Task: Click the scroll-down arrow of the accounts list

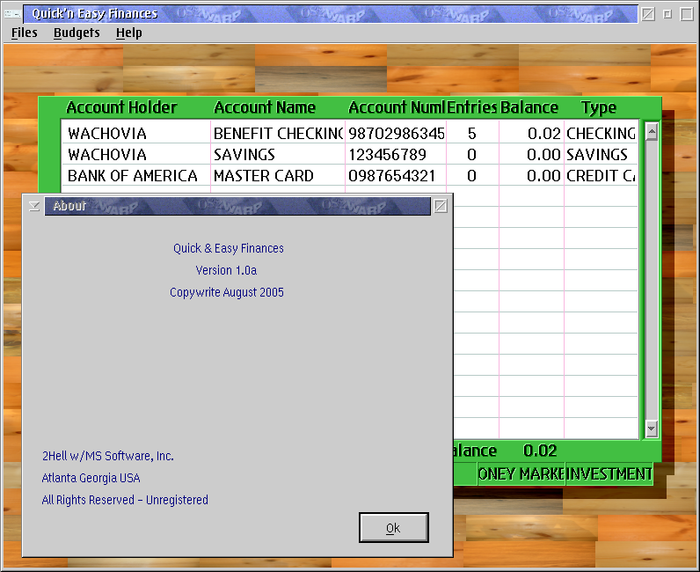Action: pyautogui.click(x=652, y=429)
